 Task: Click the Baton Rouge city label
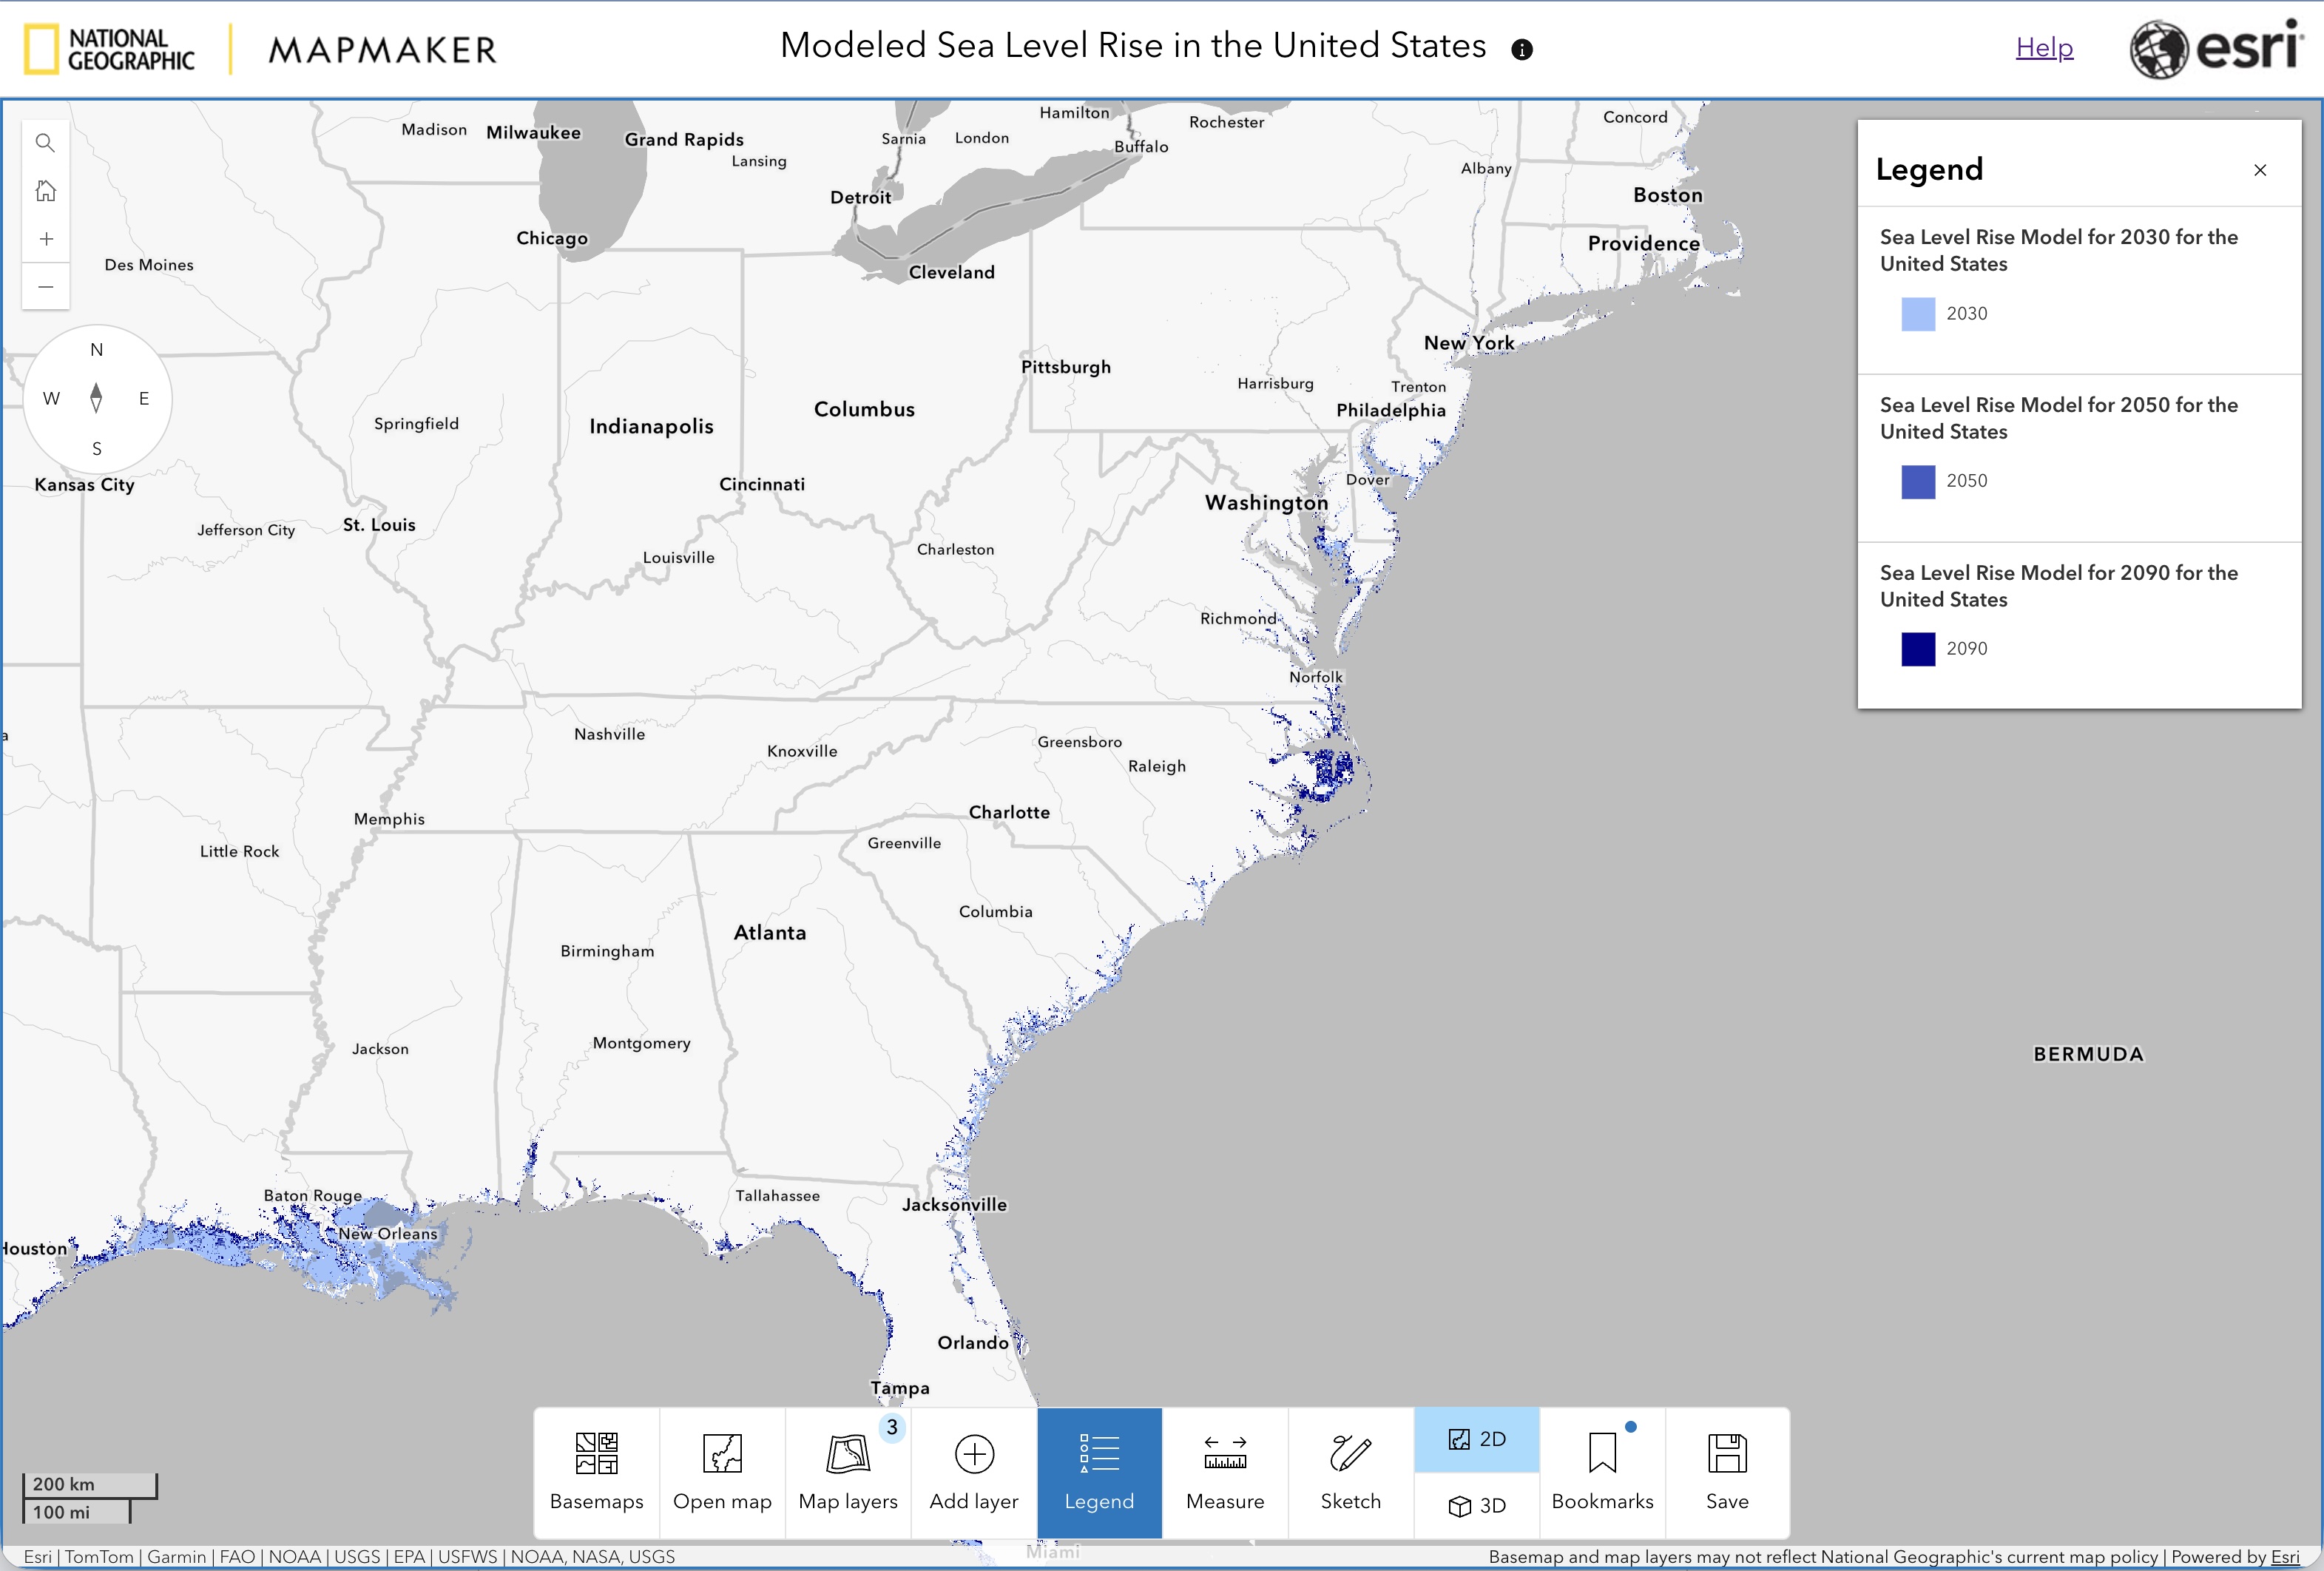coord(313,1195)
